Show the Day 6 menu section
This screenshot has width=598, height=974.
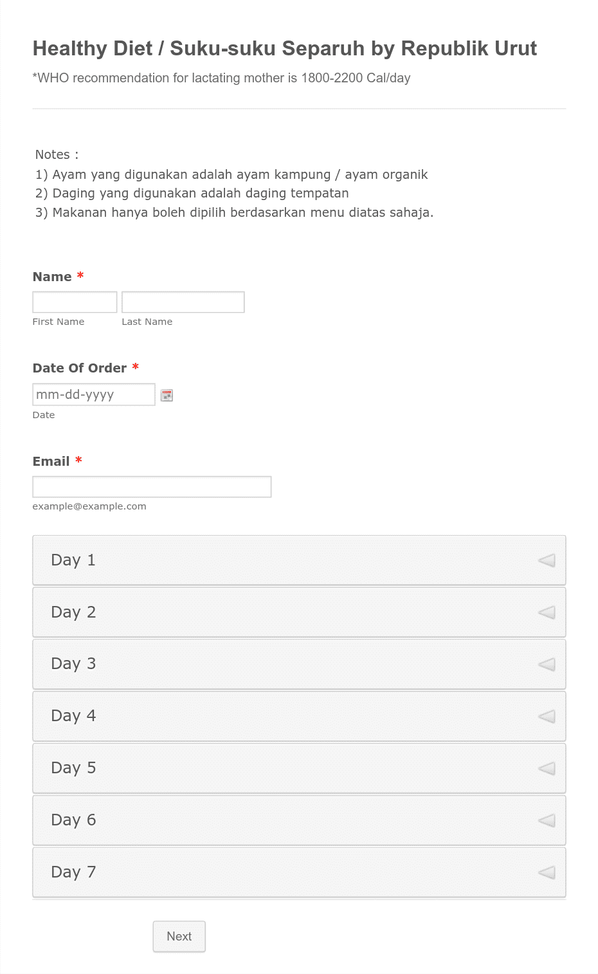click(299, 820)
